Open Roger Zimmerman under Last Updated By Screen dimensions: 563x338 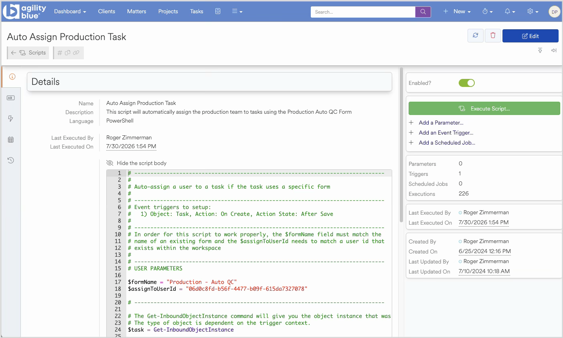pyautogui.click(x=486, y=261)
